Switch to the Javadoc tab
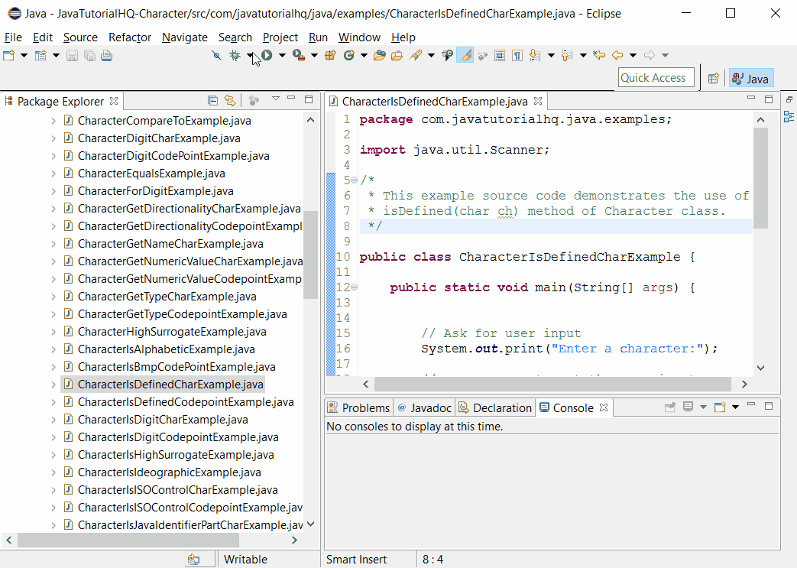797x568 pixels. pos(423,407)
